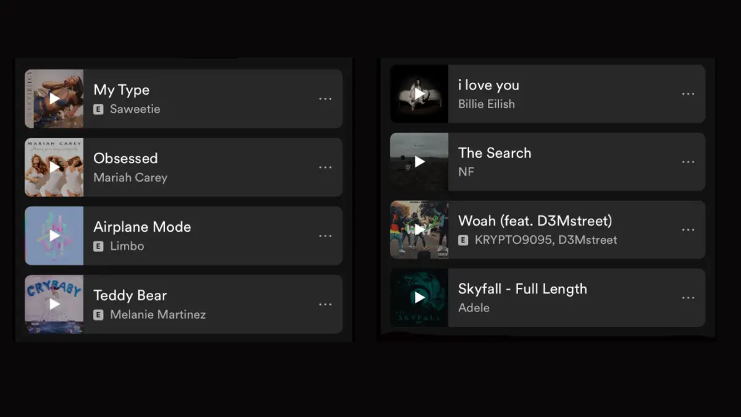The height and width of the screenshot is (417, 741).
Task: Select the Airplane Mode song title
Action: (142, 227)
